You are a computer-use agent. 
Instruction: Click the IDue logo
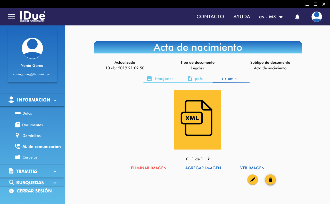(x=32, y=16)
